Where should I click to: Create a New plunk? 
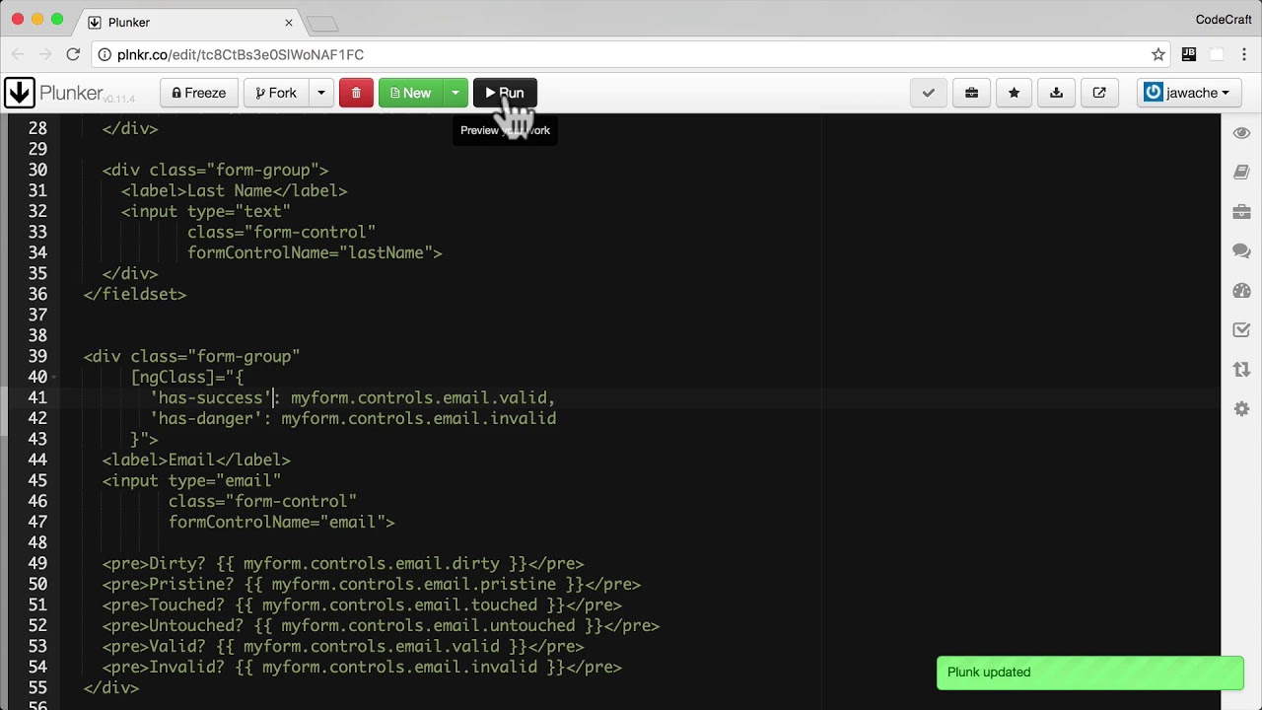(410, 93)
